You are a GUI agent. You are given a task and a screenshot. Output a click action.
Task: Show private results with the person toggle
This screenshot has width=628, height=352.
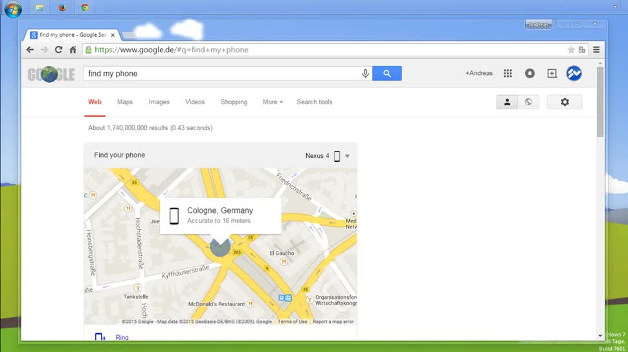pos(507,102)
